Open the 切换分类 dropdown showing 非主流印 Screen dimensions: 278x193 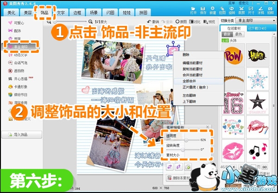pyautogui.click(x=256, y=20)
